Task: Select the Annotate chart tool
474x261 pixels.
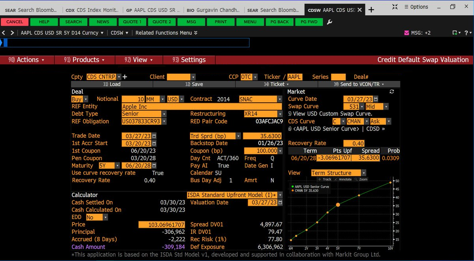Action: pos(343,179)
